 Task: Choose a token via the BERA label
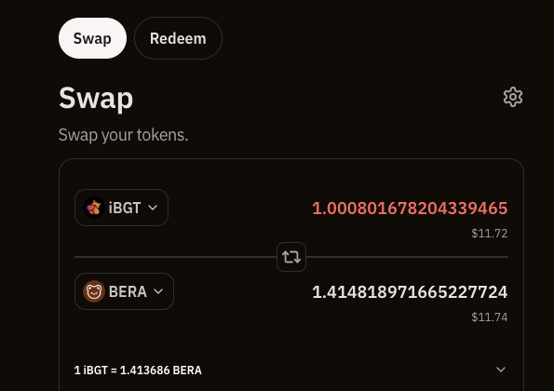128,291
